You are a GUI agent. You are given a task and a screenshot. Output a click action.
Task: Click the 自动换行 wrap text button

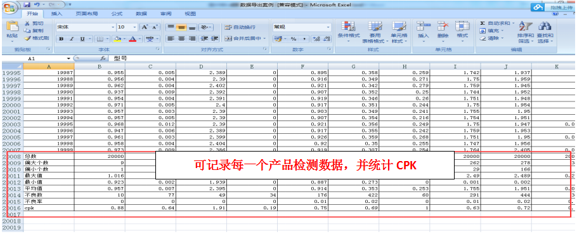[240, 27]
